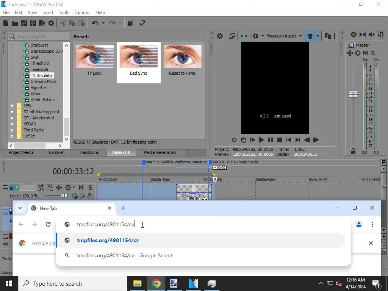
Task: Open Mixing Console icon in Master Bus
Action: point(381,34)
